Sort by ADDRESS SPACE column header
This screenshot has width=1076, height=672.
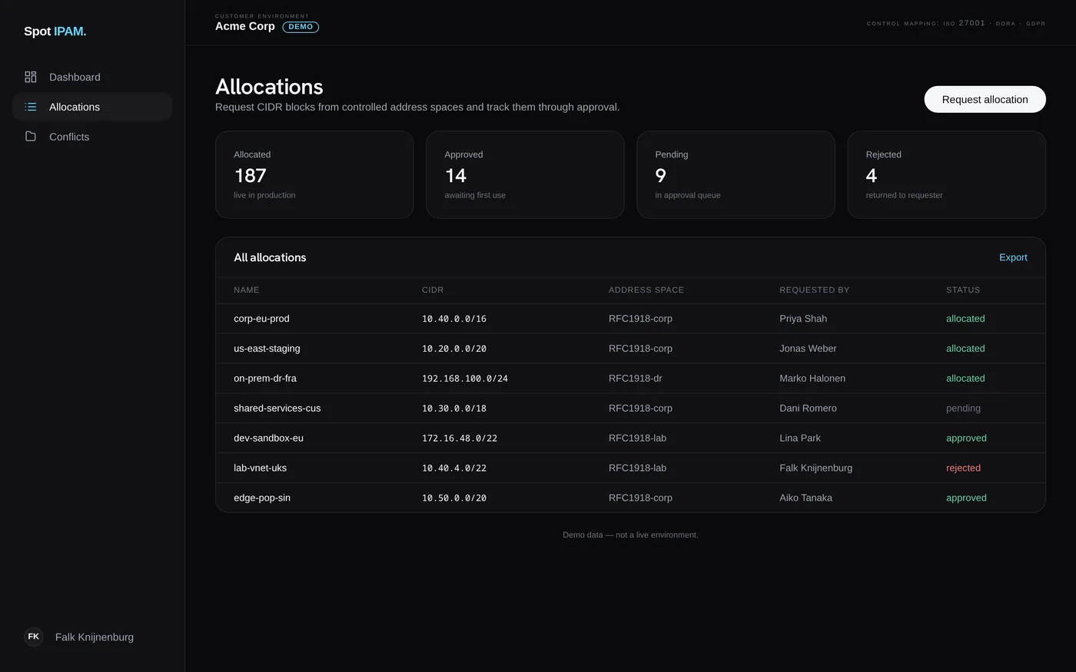(646, 290)
